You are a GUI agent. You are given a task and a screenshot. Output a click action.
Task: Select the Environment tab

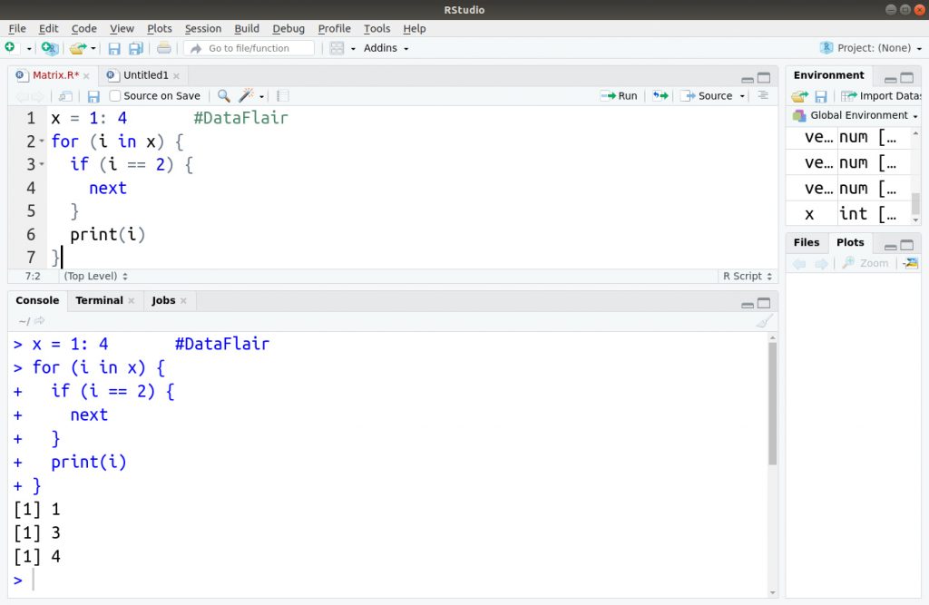click(829, 75)
